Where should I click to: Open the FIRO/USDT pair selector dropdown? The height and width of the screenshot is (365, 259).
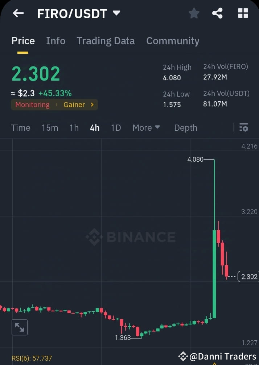[x=116, y=13]
